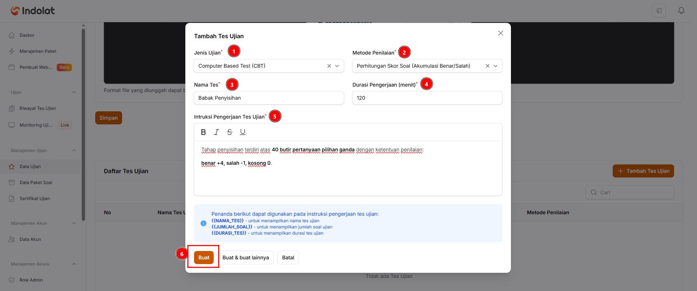697x291 pixels.
Task: Click the Tambah Tes Ujian button
Action: click(643, 171)
